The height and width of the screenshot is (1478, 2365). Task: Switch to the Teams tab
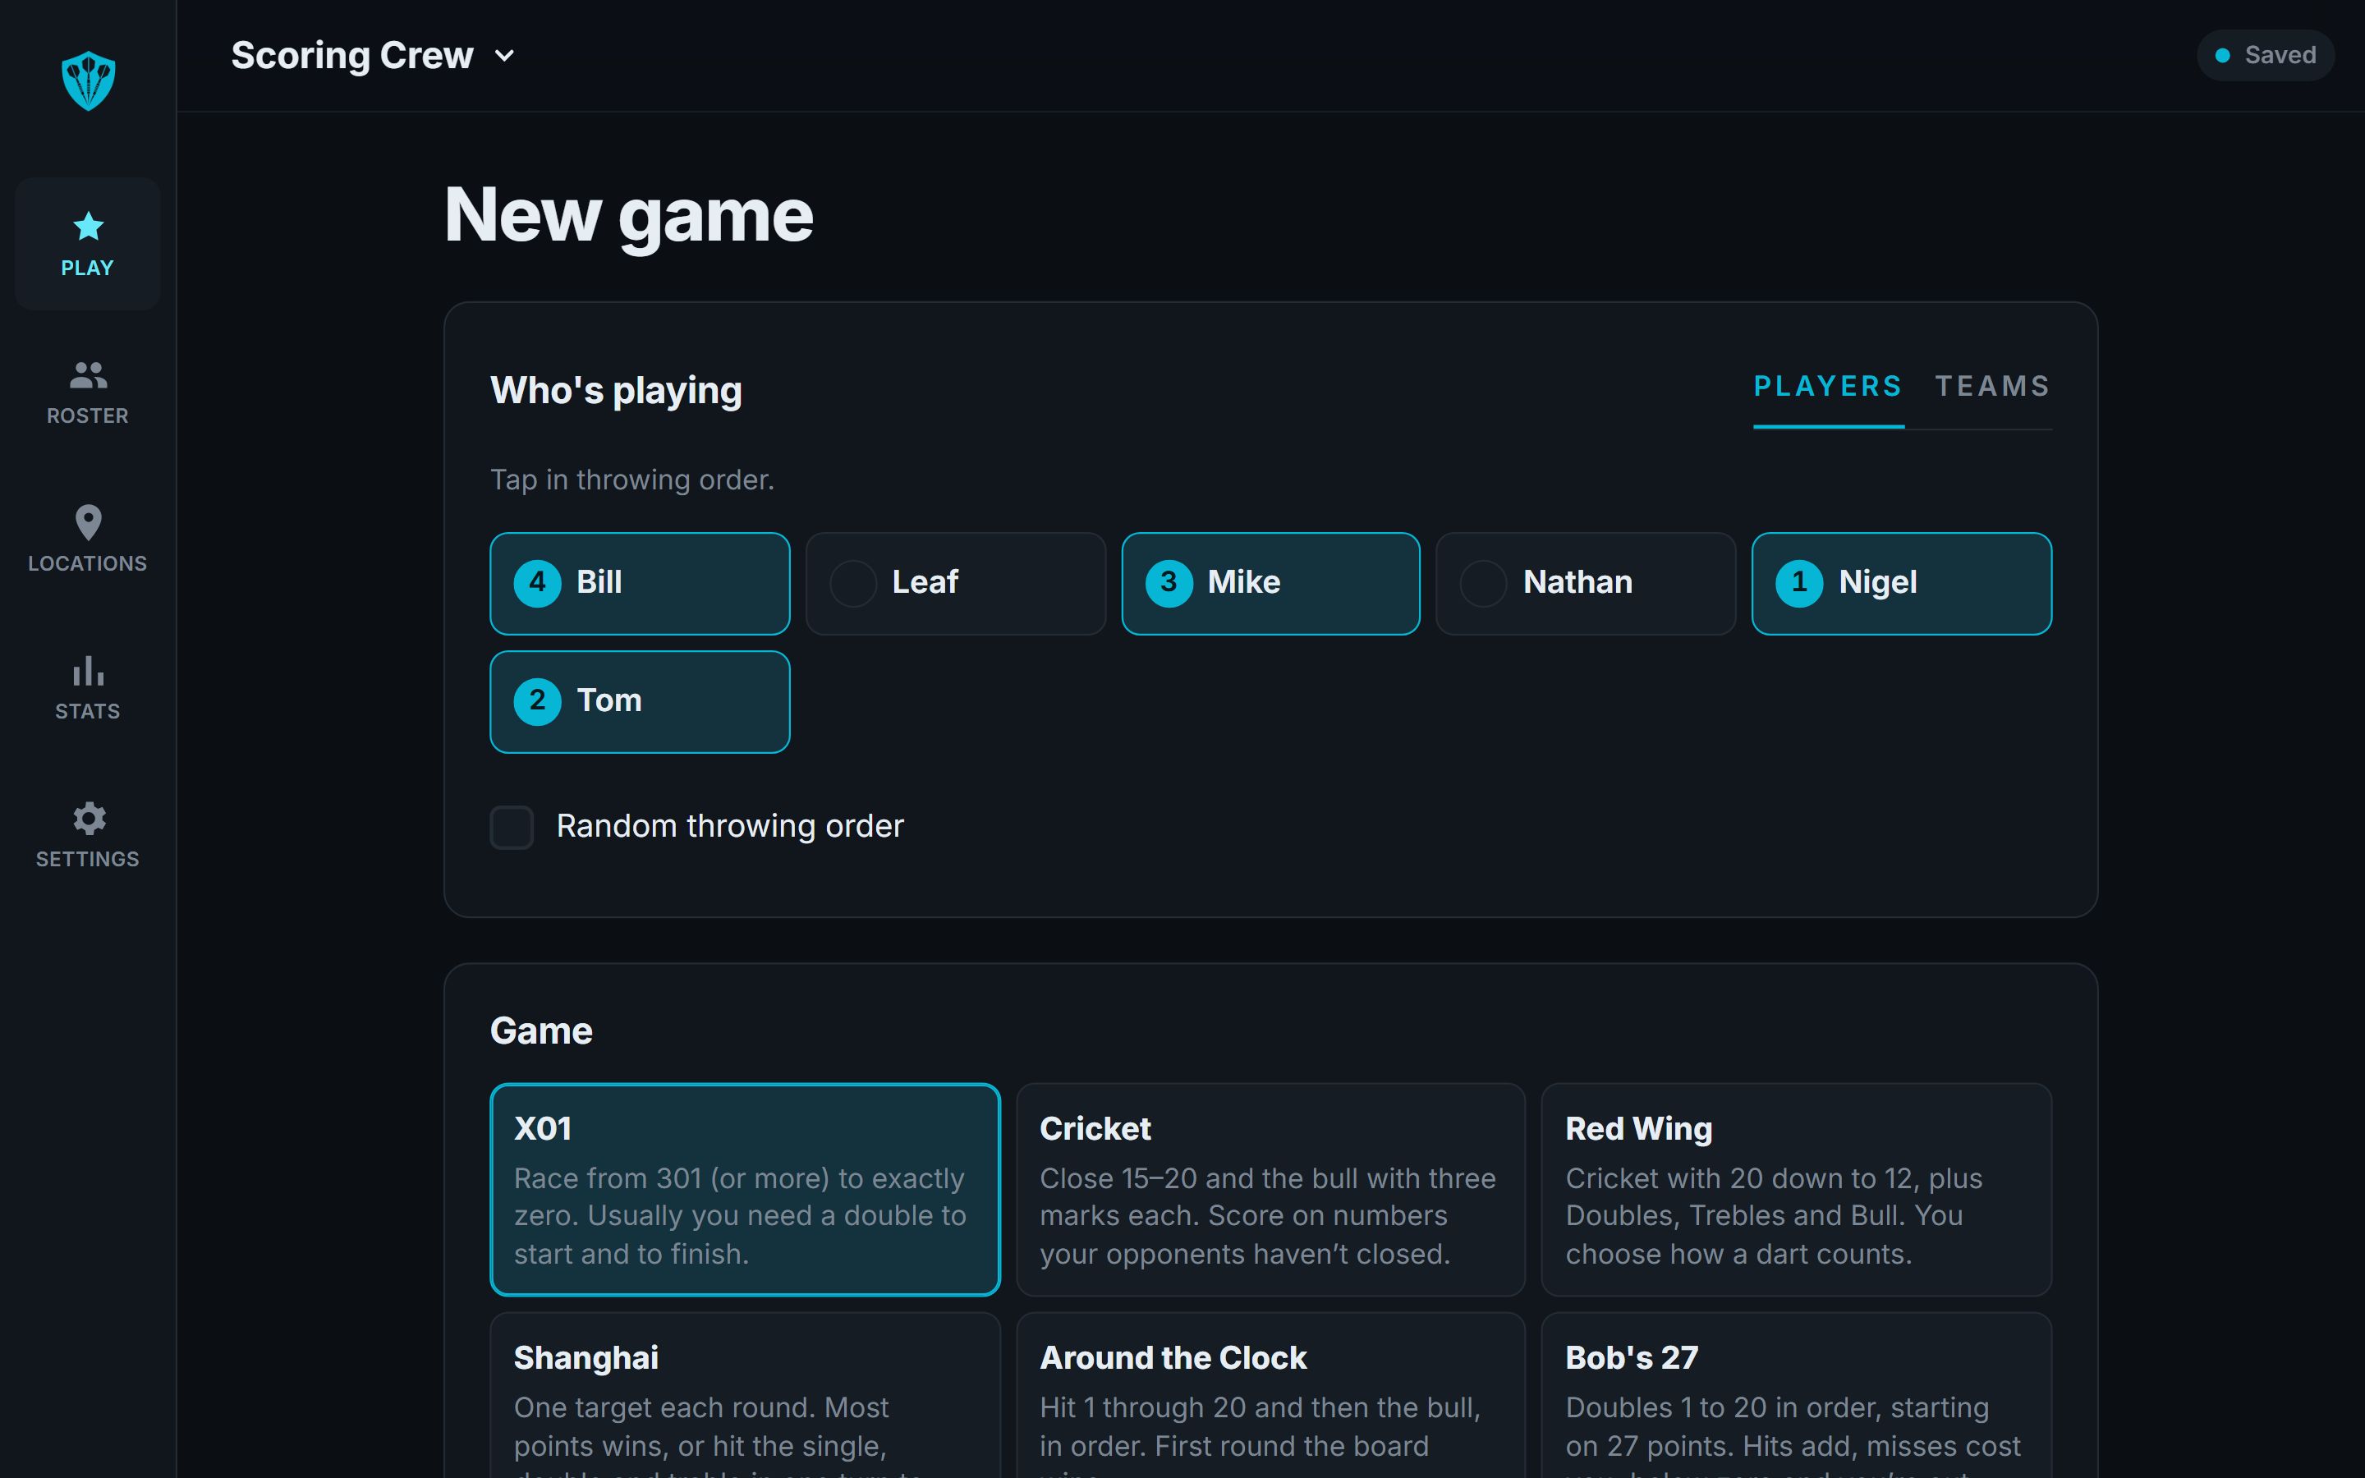click(x=1993, y=387)
